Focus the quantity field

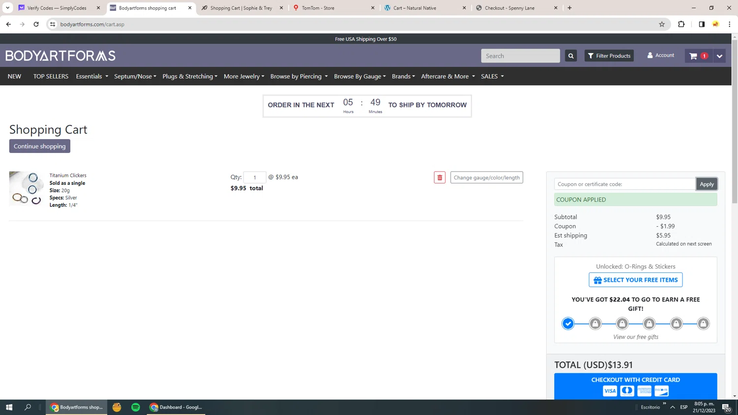click(x=254, y=177)
